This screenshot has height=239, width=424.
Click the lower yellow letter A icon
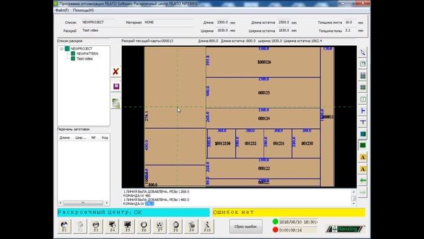[363, 169]
